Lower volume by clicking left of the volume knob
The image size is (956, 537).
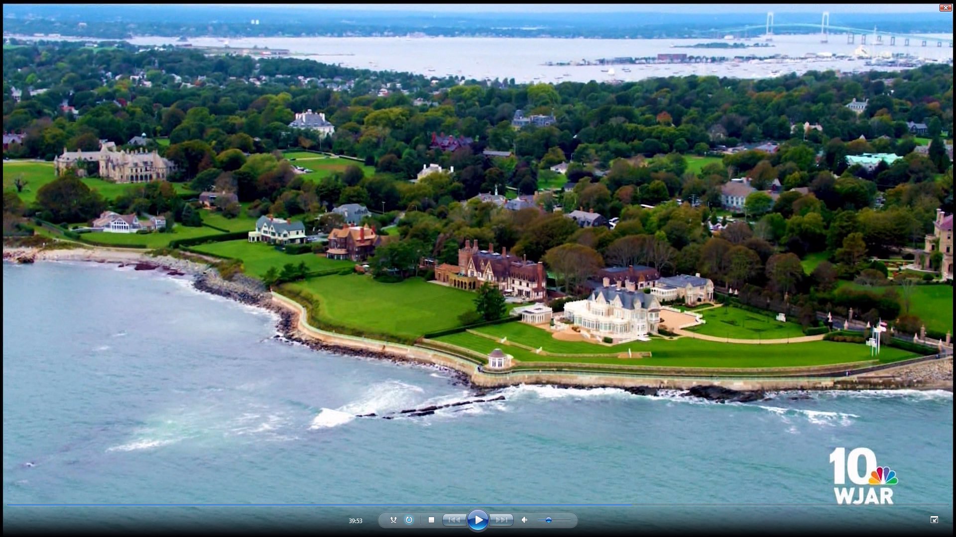[542, 520]
